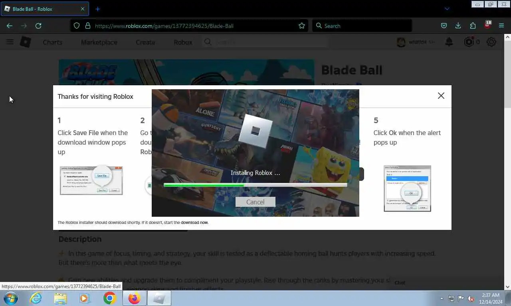Image resolution: width=511 pixels, height=306 pixels.
Task: Click the Roblox logo home icon
Action: (x=26, y=42)
